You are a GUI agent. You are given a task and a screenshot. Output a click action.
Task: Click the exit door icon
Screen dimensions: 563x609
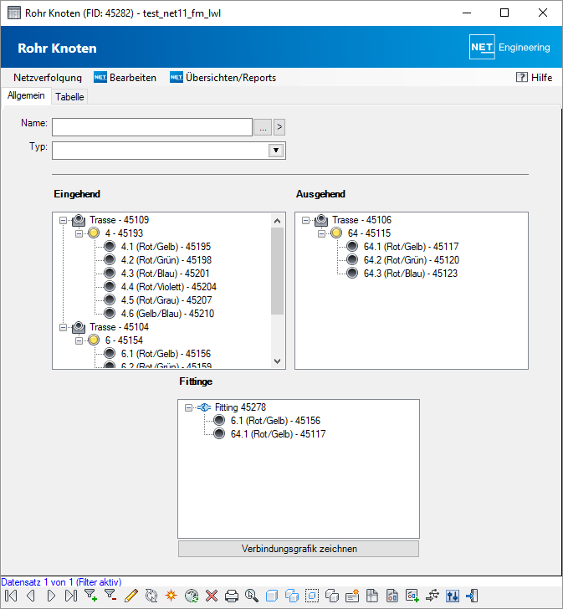coord(472,596)
